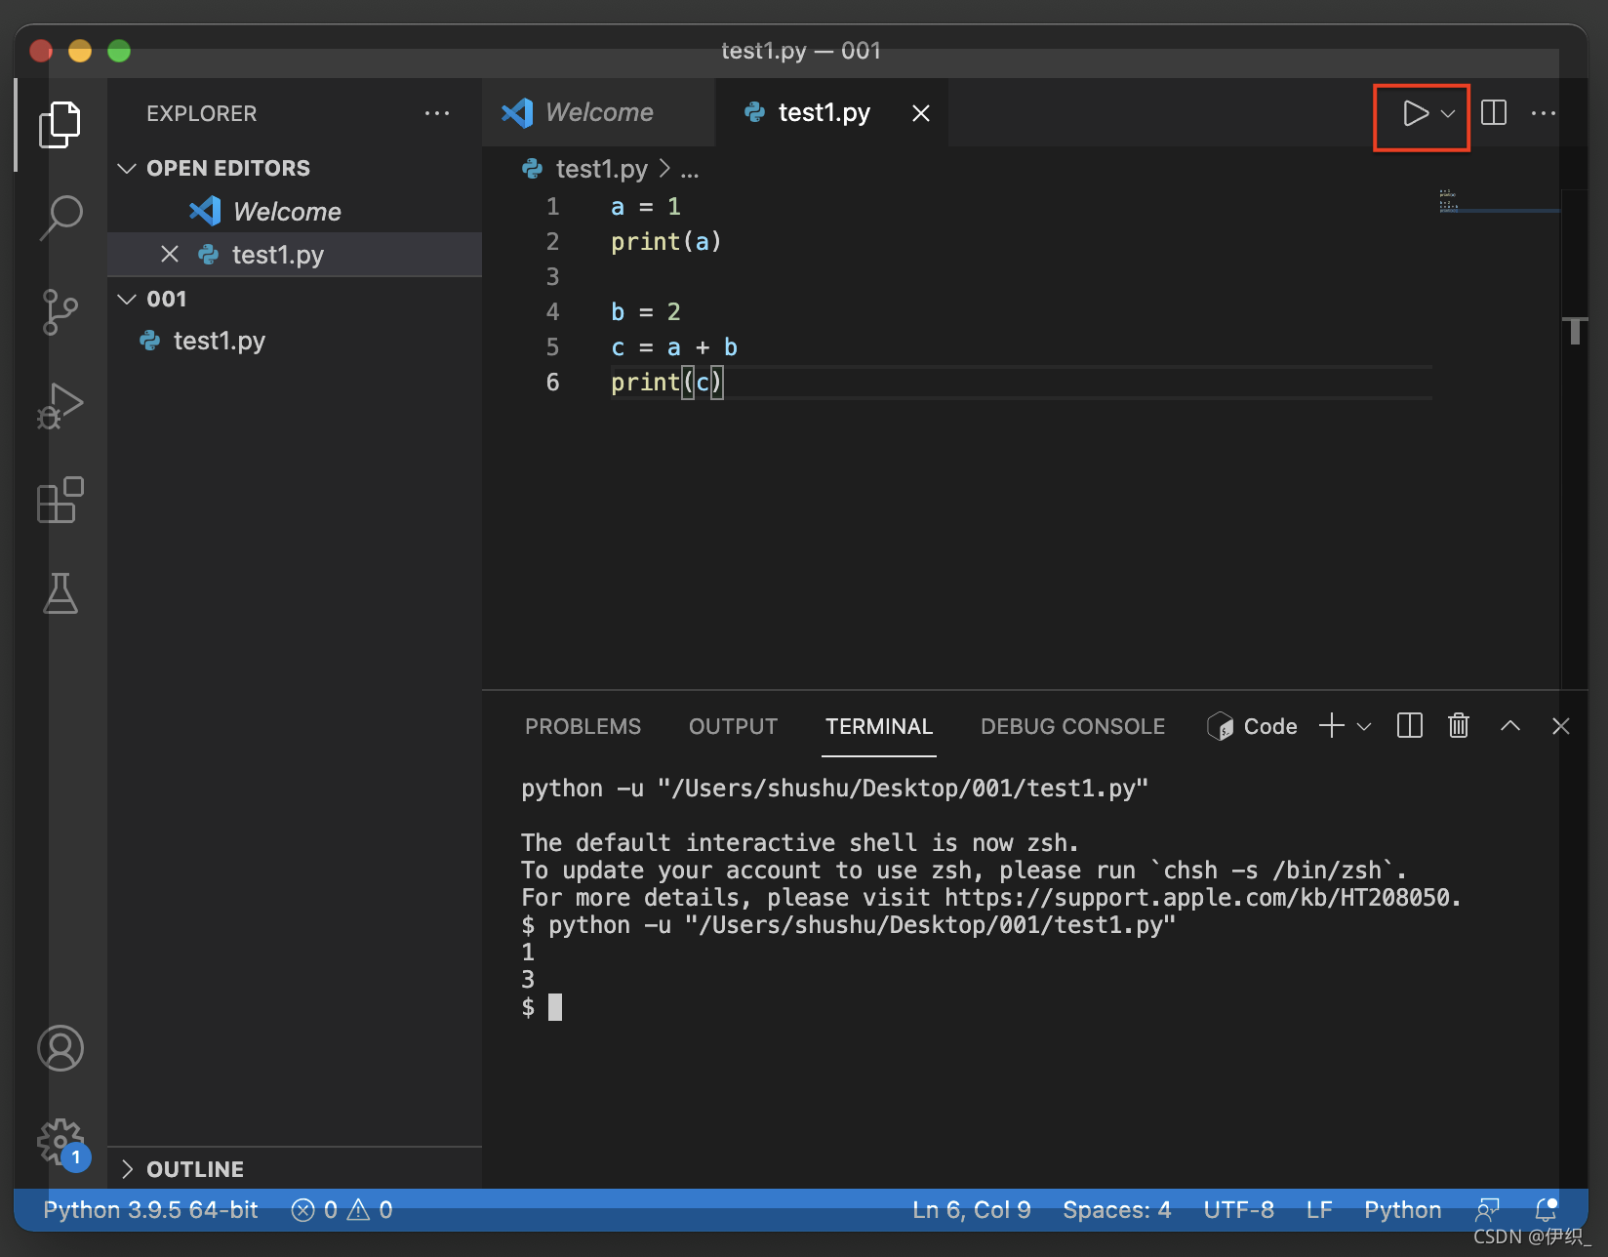Click the apple support URL in terminal
This screenshot has height=1257, width=1608.
tap(1197, 898)
